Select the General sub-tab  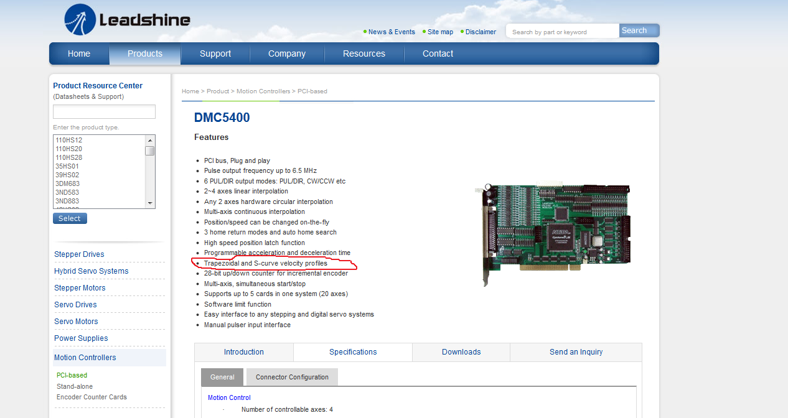pyautogui.click(x=222, y=377)
